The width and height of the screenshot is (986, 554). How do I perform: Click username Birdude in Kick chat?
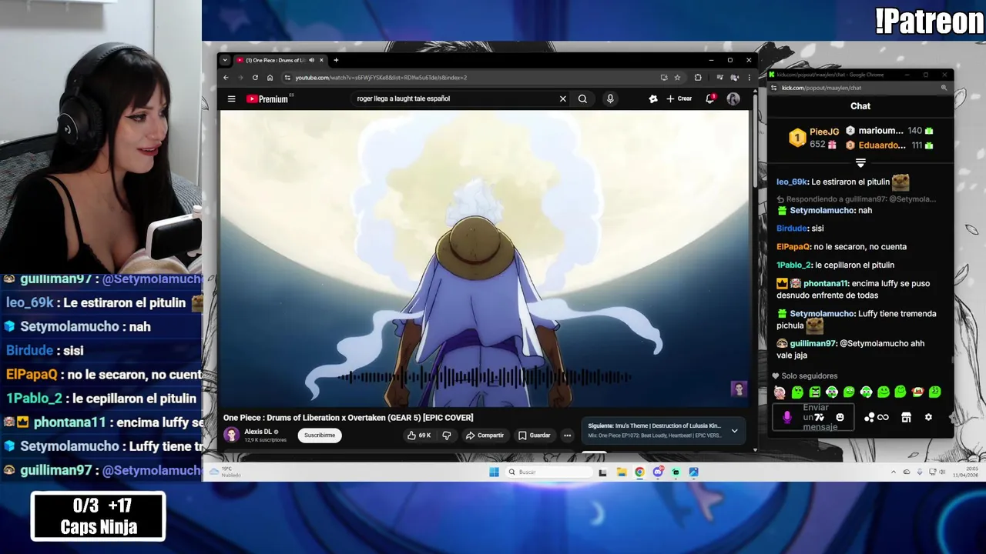click(792, 229)
